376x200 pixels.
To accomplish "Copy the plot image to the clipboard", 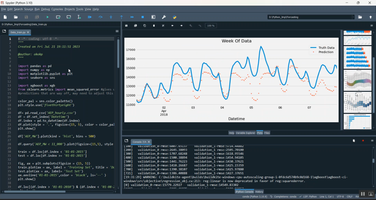I will coord(145,26).
